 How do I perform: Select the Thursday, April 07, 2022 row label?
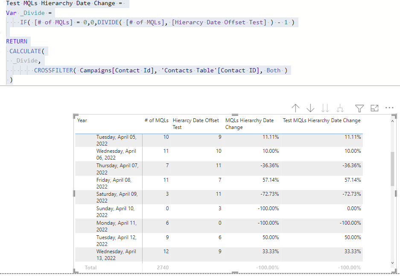point(117,169)
